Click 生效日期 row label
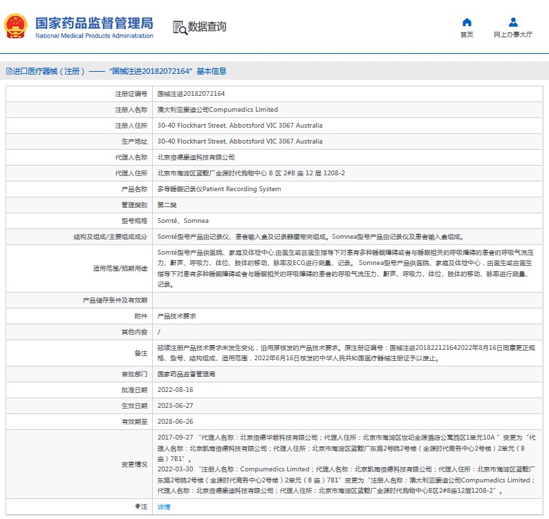The width and height of the screenshot is (549, 519). tap(134, 406)
